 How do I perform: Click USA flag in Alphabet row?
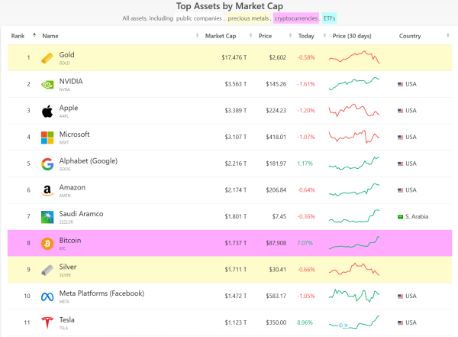[400, 164]
